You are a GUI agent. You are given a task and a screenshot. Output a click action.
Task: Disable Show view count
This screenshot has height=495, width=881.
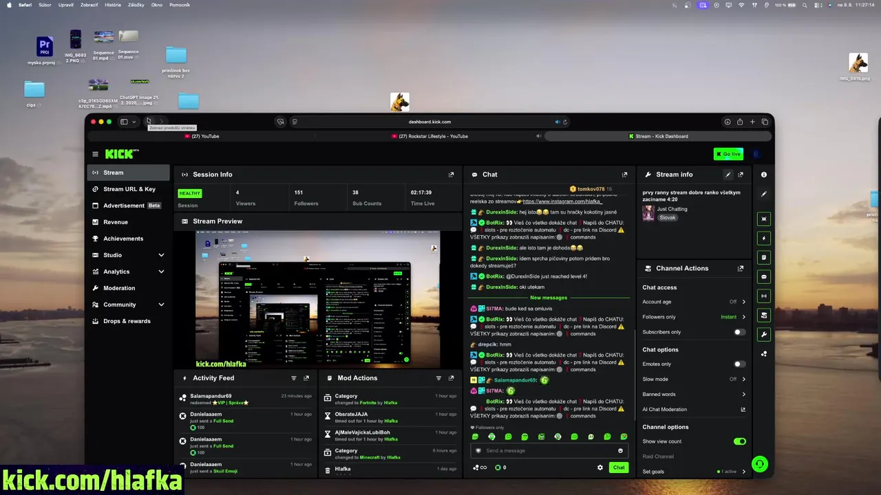(x=740, y=441)
